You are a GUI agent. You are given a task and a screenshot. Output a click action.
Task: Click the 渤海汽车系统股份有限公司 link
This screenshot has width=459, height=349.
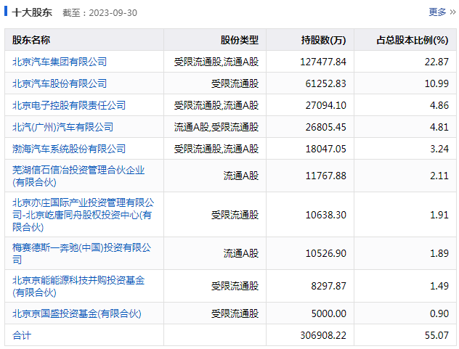[69, 149]
